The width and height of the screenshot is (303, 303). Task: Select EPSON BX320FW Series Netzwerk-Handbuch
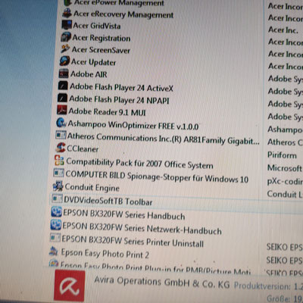[142, 228]
